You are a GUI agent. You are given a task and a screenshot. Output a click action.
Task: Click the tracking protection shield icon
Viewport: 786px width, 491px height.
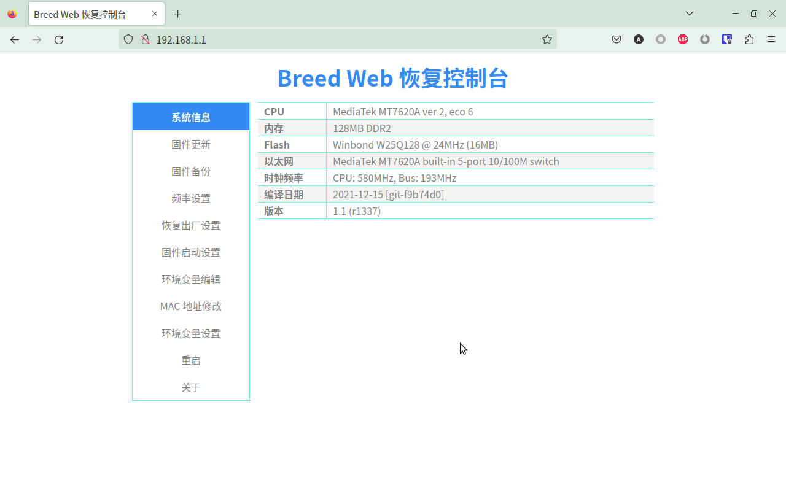[x=128, y=39]
